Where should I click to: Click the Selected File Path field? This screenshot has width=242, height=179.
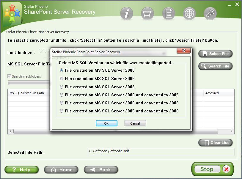point(161,152)
